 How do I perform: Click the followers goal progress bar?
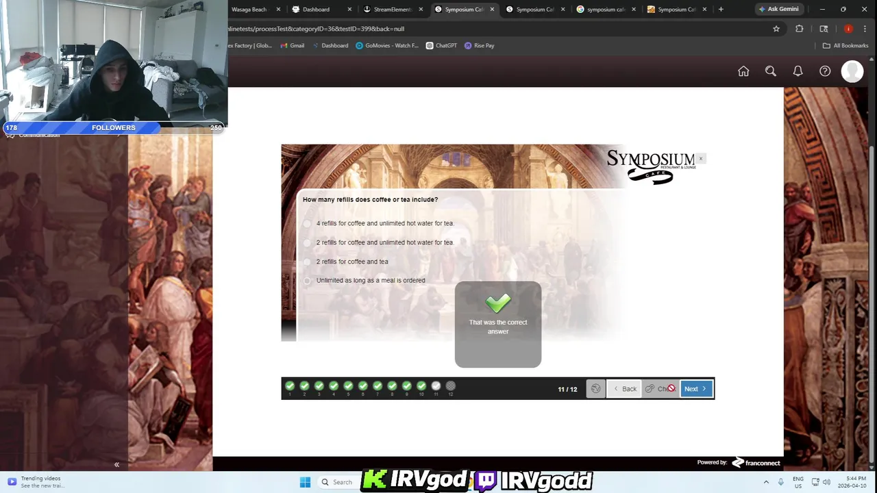pos(114,127)
